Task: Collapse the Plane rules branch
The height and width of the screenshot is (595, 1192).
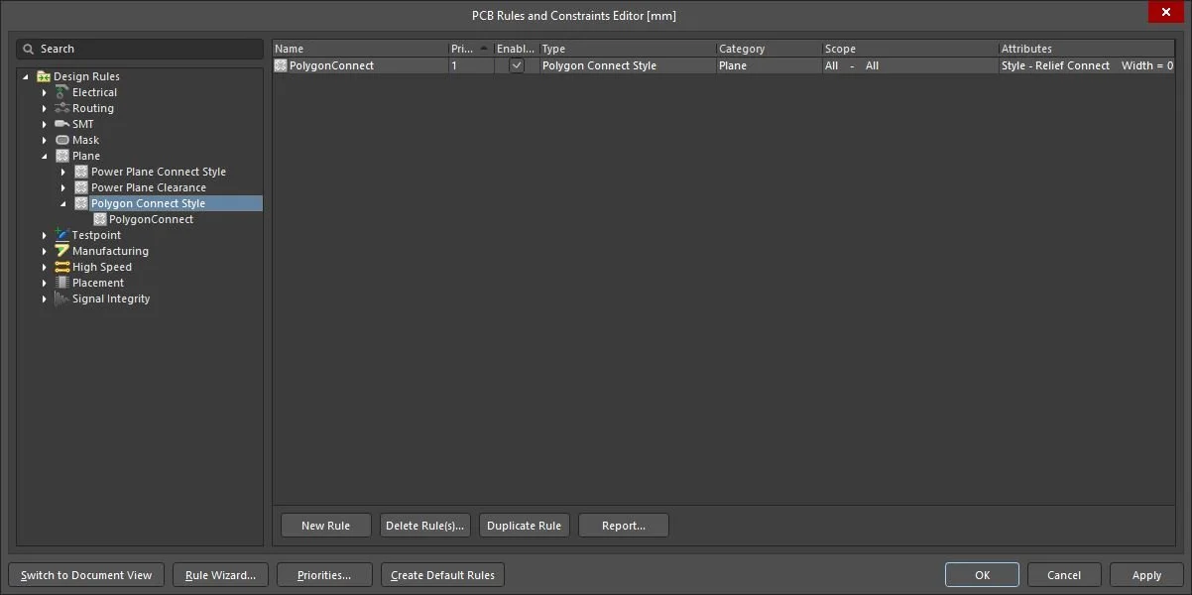Action: point(44,156)
